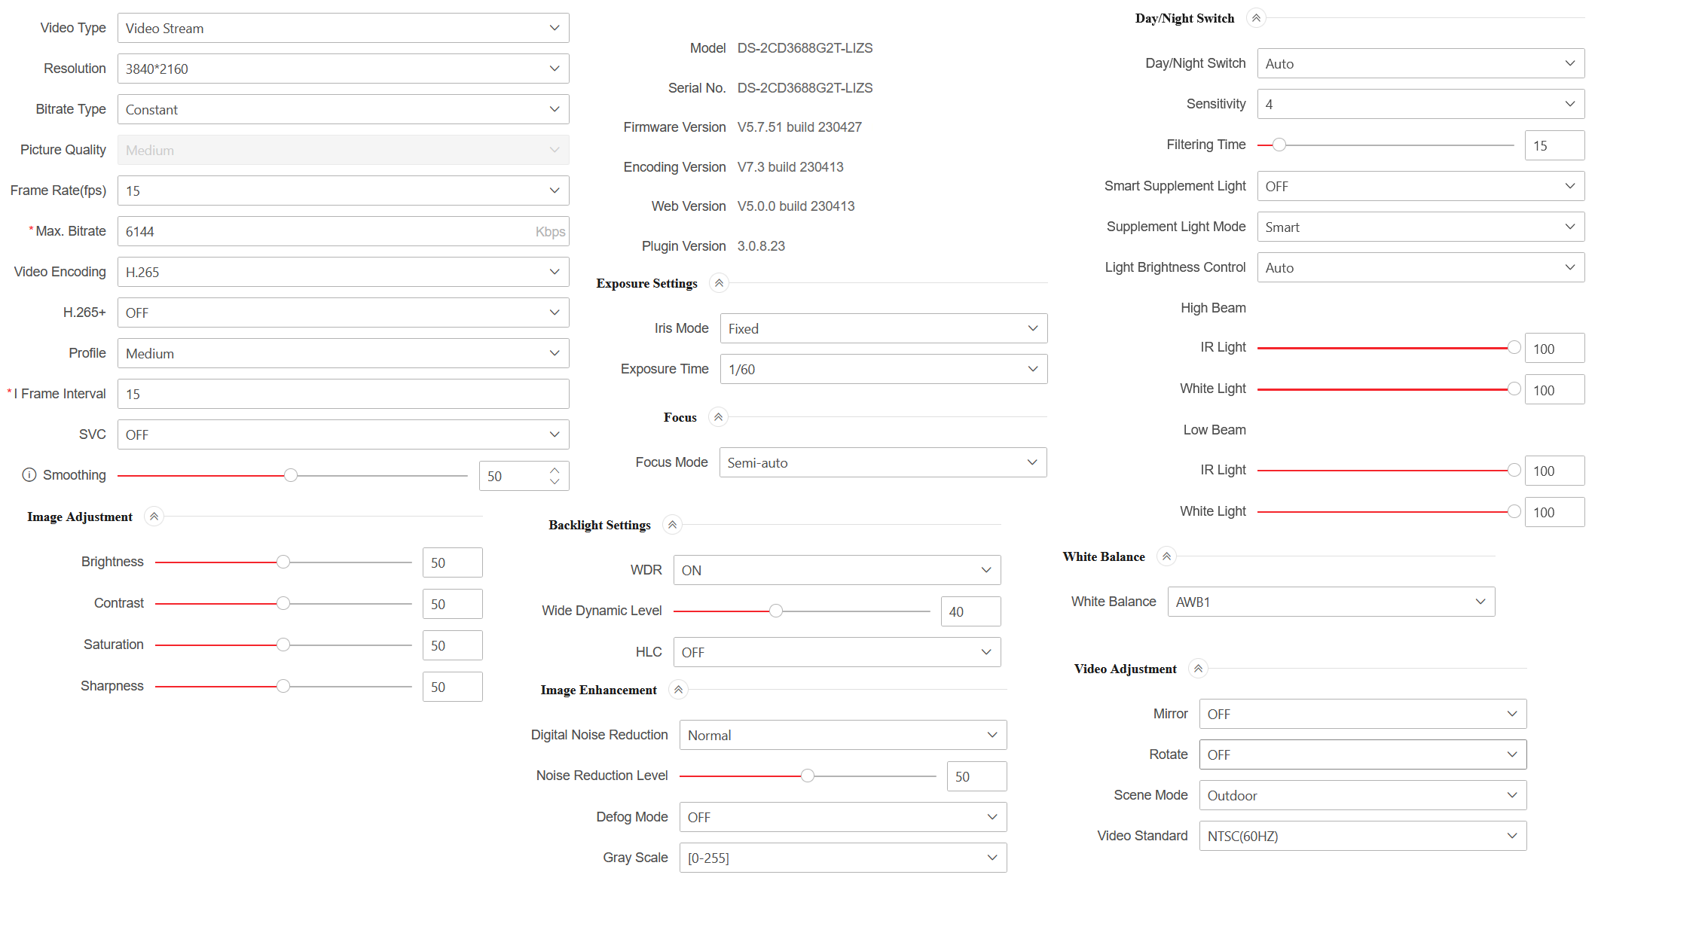
Task: Collapse the Backlight Settings chevron icon
Action: pos(672,525)
